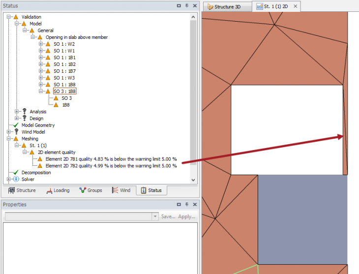Expand the SO 1 : 1B7 node
359x274 pixels.
[41, 71]
